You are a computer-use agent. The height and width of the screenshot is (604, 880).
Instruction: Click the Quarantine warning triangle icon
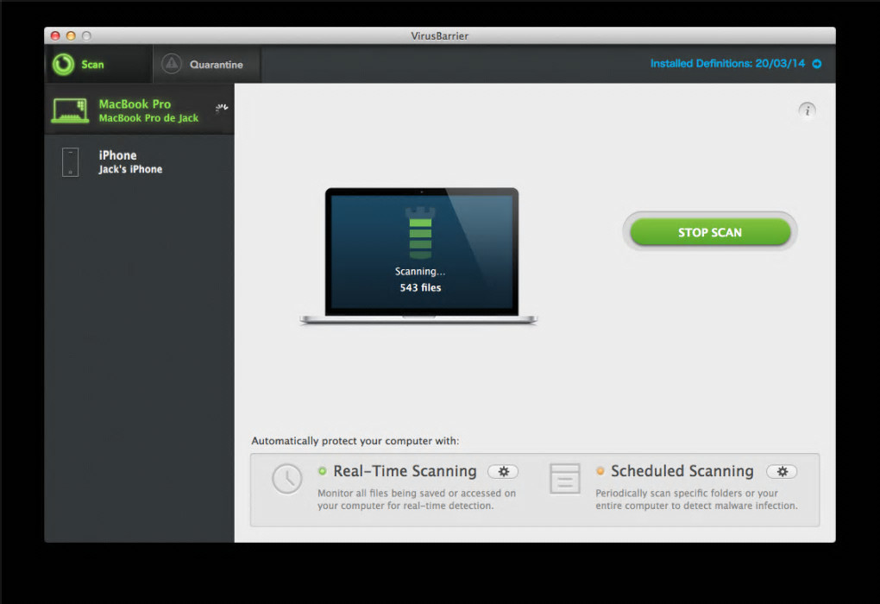click(x=171, y=64)
